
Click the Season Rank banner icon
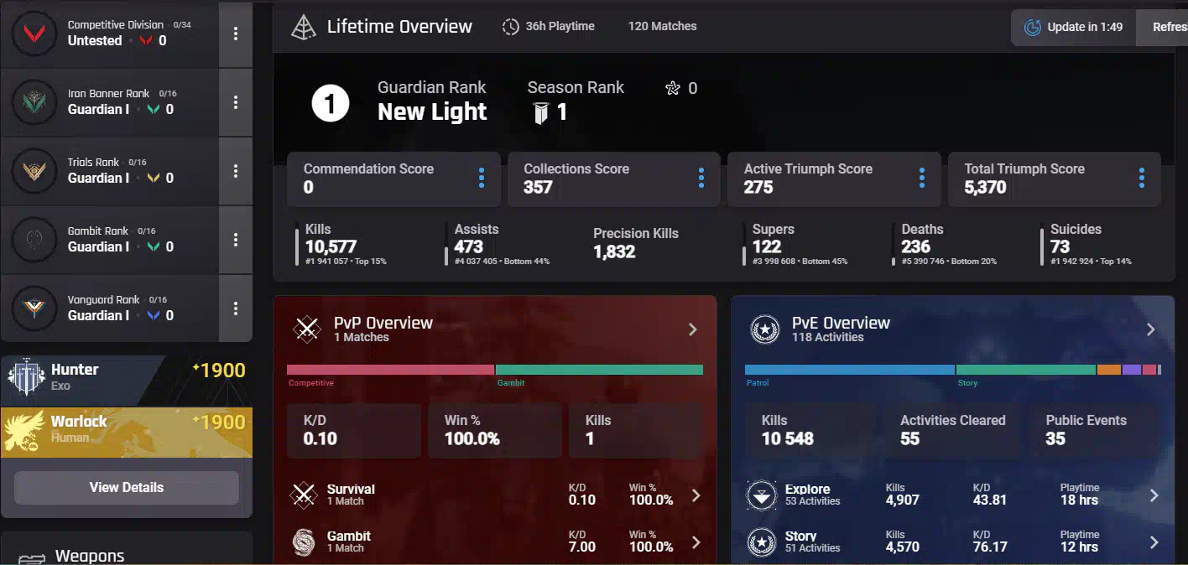[x=541, y=113]
